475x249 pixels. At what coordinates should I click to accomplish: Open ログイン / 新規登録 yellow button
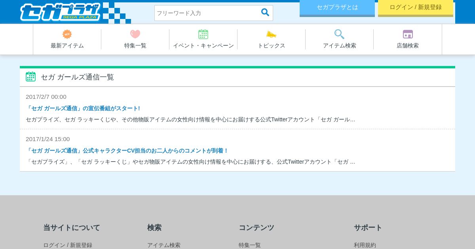(x=416, y=8)
